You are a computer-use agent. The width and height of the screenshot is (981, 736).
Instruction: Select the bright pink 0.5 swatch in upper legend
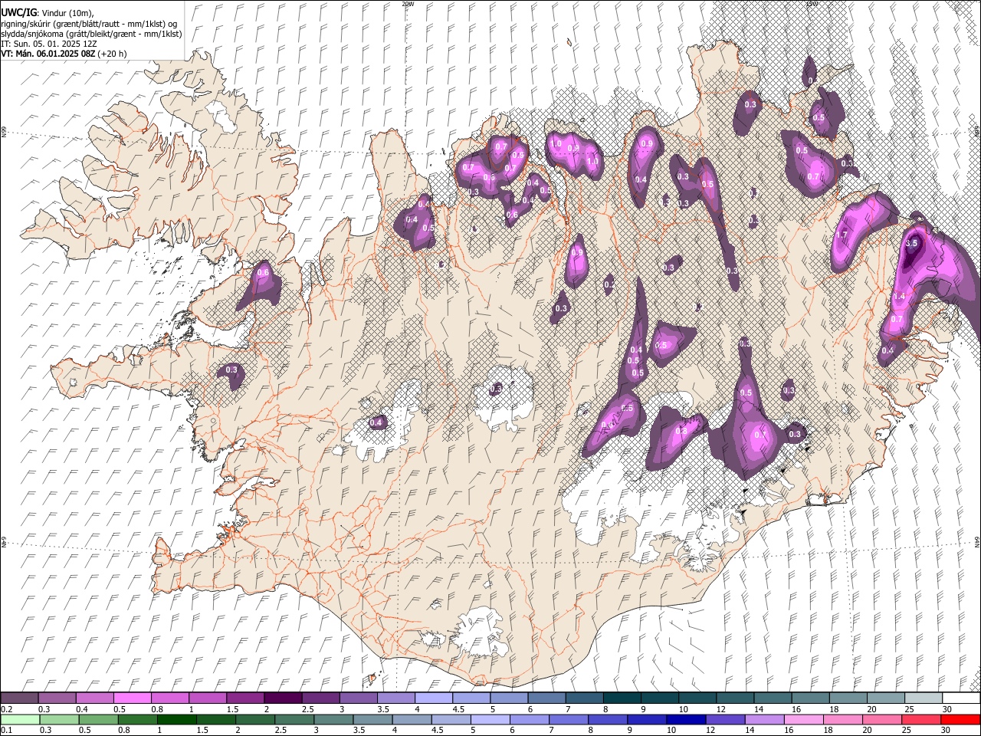pos(133,698)
